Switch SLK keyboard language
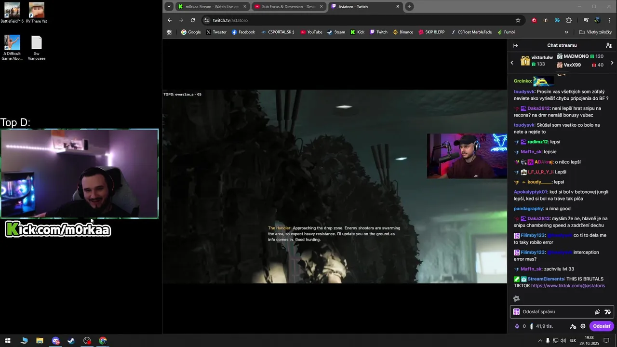 coord(573,341)
